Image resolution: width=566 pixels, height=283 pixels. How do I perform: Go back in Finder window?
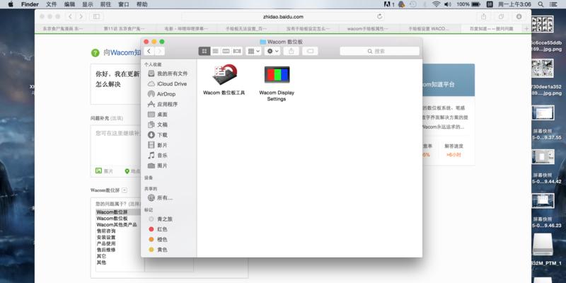149,51
